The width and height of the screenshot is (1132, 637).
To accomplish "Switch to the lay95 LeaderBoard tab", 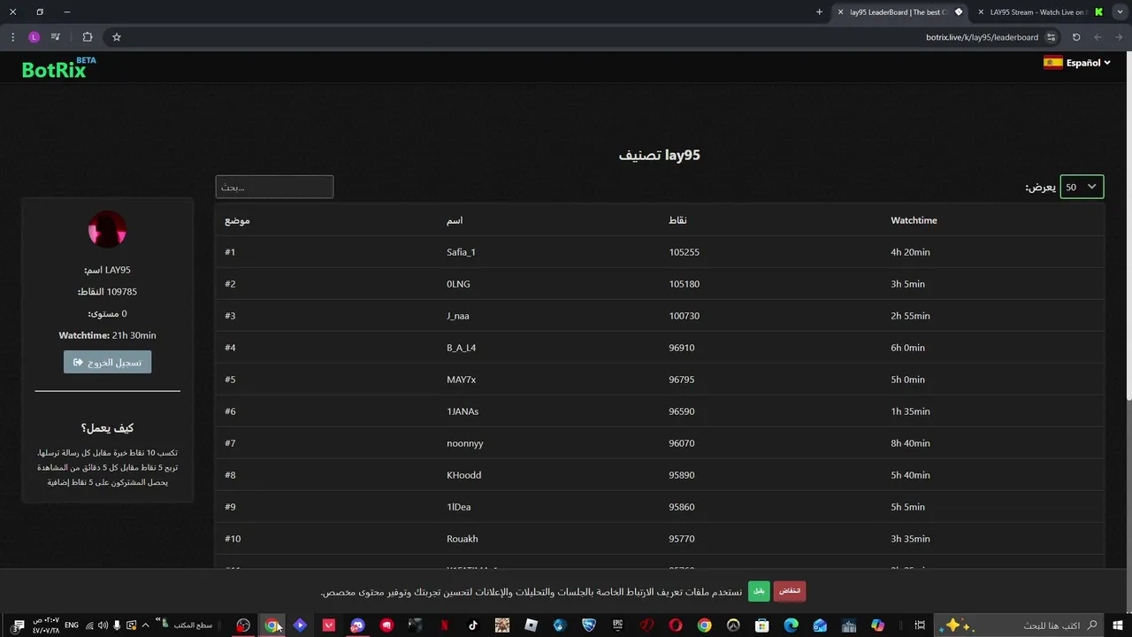I will [900, 12].
